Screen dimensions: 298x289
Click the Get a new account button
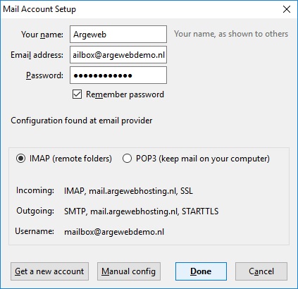click(49, 271)
